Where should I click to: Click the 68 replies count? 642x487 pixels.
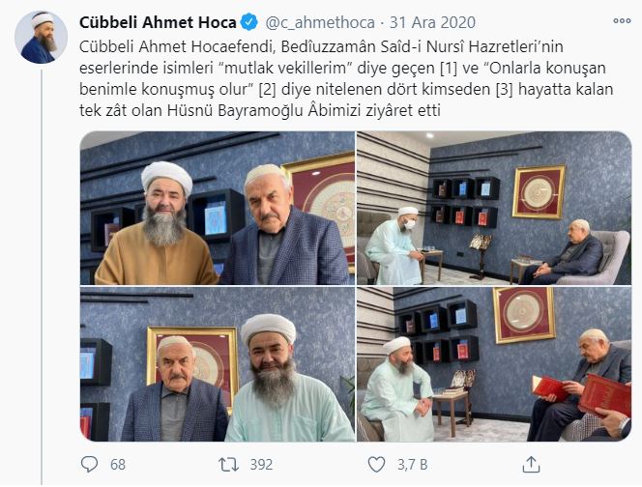(x=118, y=465)
